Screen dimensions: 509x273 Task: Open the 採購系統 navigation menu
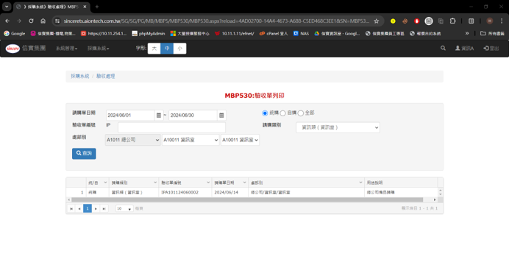tap(98, 49)
